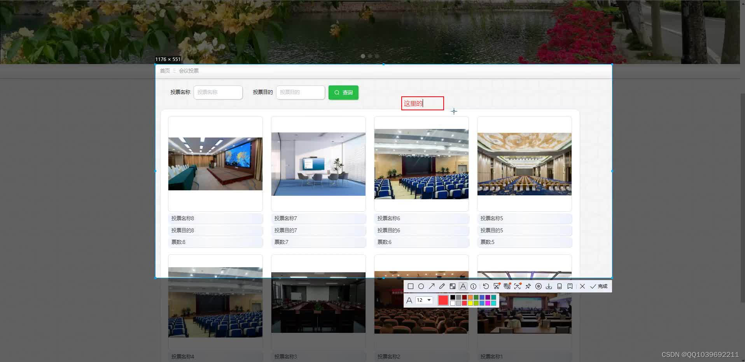Select the mosaic blur tool

(x=452, y=286)
